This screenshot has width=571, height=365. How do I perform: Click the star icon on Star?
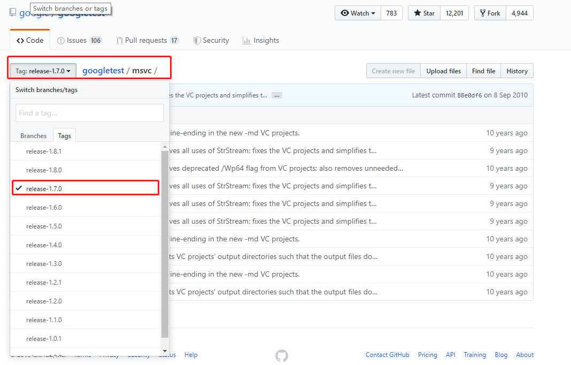pyautogui.click(x=418, y=13)
